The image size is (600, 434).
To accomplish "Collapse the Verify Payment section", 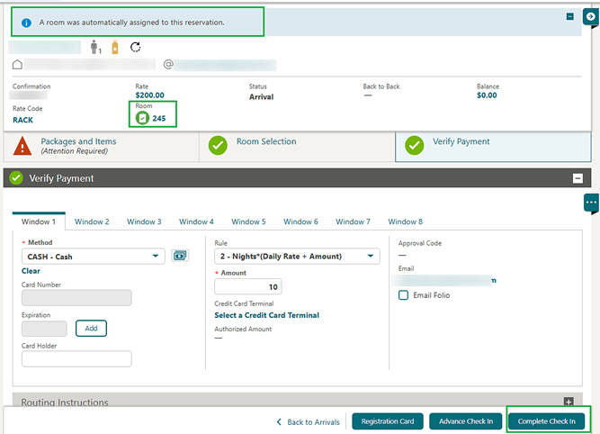I will [x=578, y=178].
